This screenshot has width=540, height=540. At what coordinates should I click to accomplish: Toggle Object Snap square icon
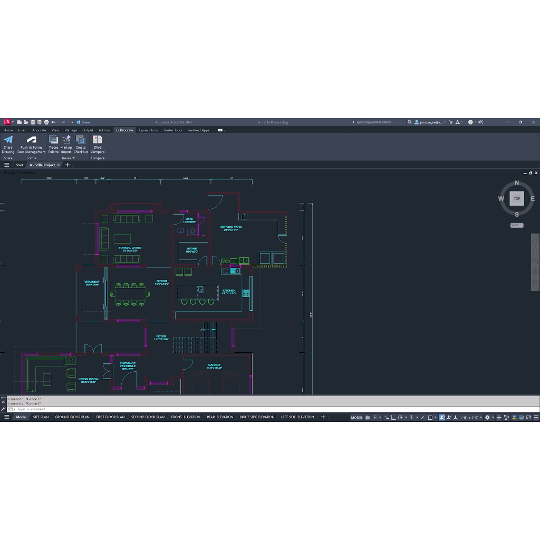[430, 418]
